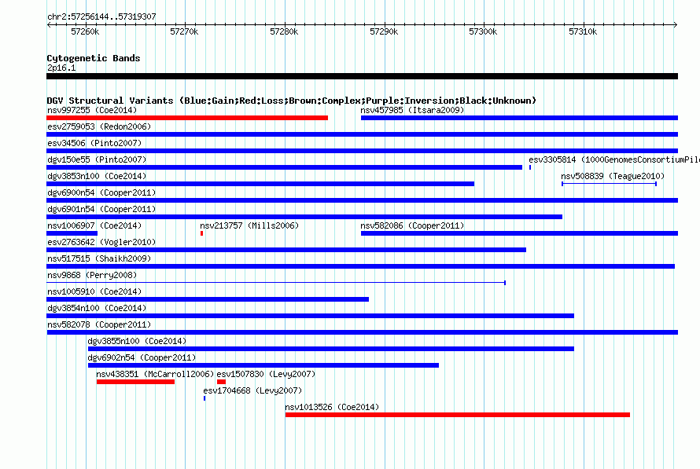Click the dgv3854n100 (Coe2014) label
The height and width of the screenshot is (469, 700).
click(x=97, y=308)
